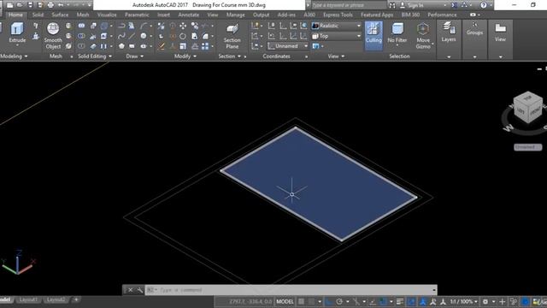The image size is (547, 308).
Task: Switch to the Solid ribbon tab
Action: 38,15
